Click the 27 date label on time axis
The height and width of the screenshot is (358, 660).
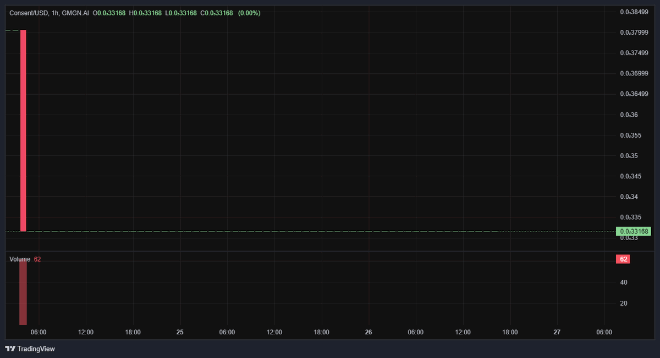[x=557, y=332]
